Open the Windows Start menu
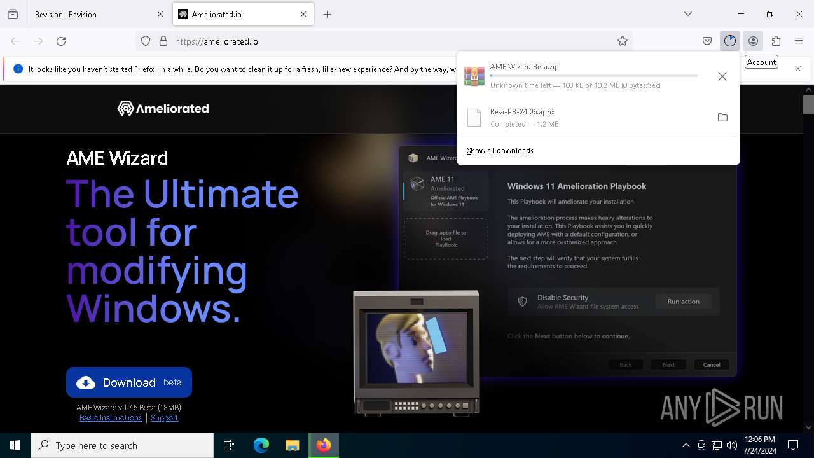The image size is (814, 458). (15, 445)
